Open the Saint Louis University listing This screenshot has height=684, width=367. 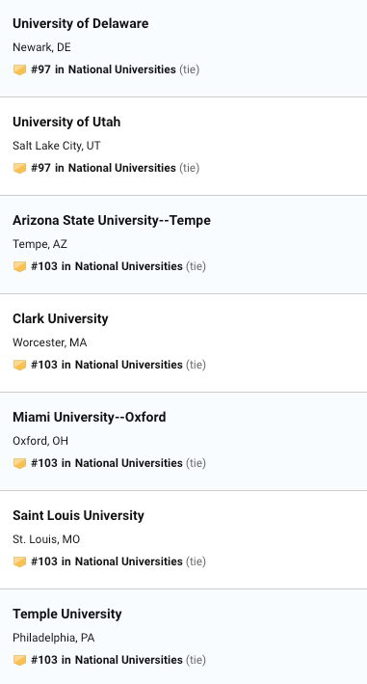pyautogui.click(x=78, y=515)
